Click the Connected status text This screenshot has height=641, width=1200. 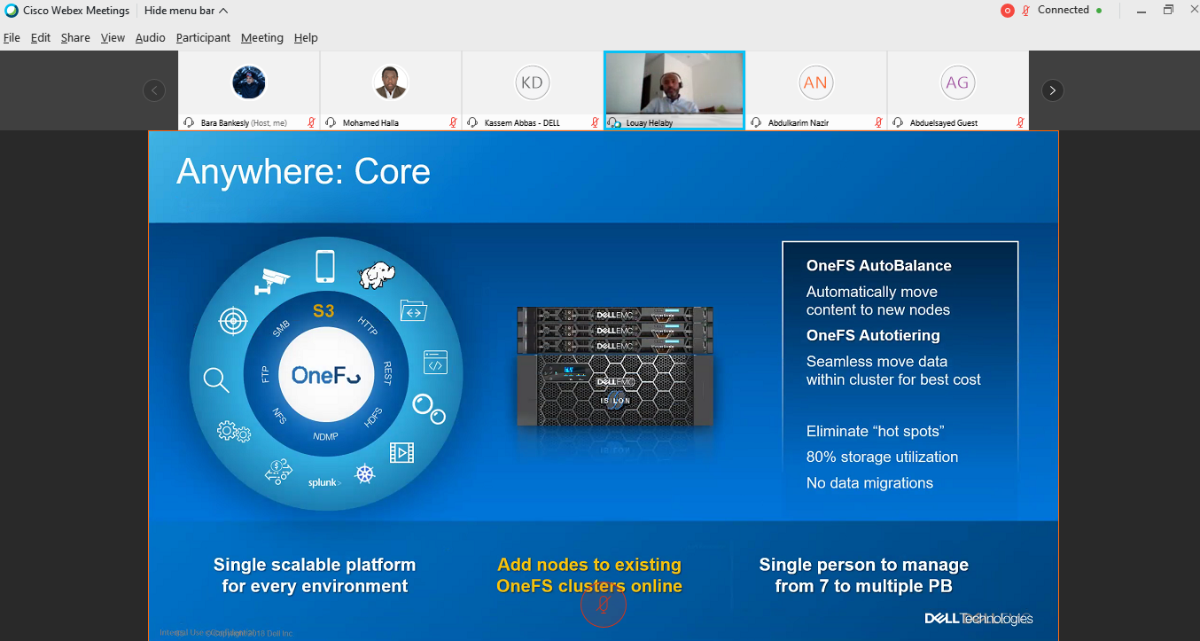[1064, 10]
